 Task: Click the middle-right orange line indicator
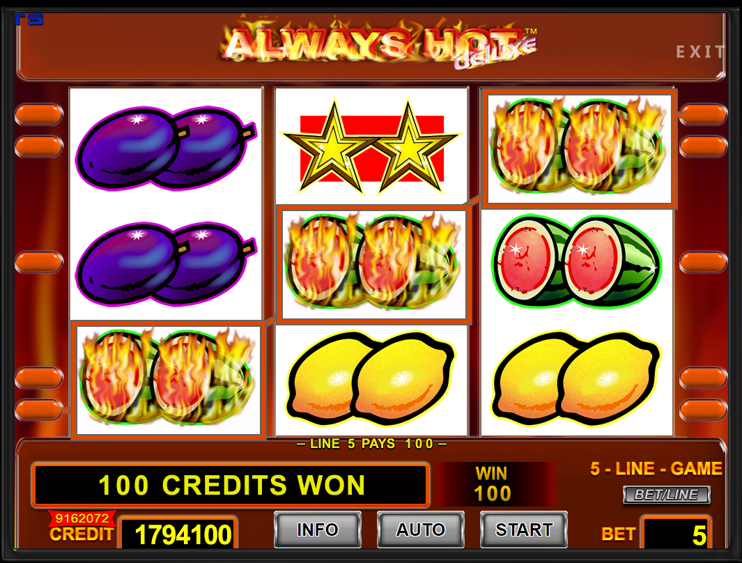pos(703,262)
